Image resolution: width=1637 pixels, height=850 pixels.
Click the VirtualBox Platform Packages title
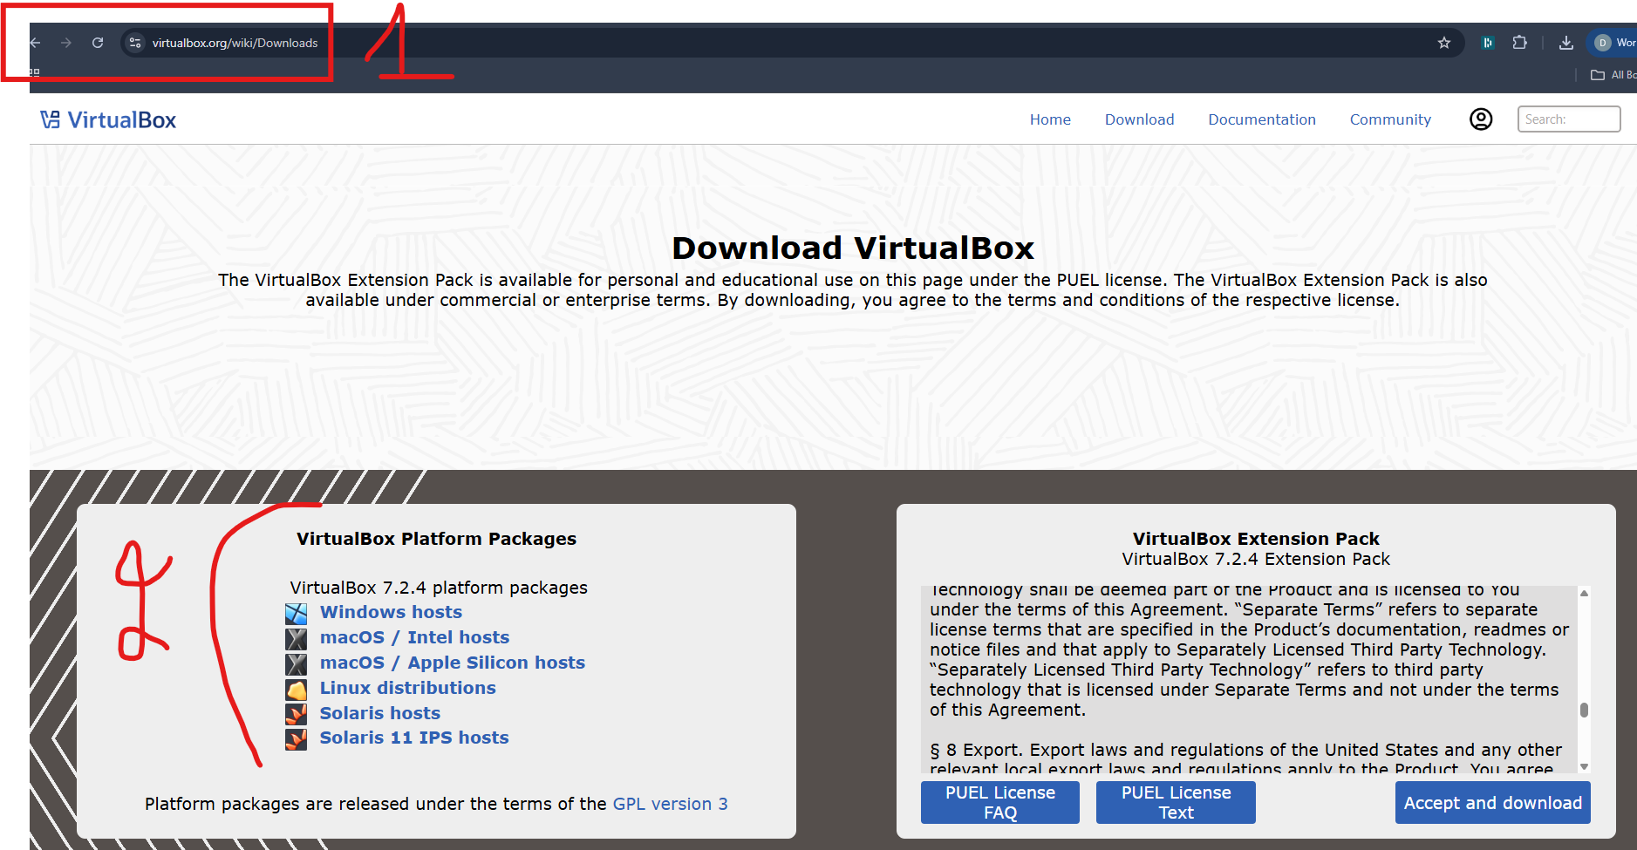point(436,539)
